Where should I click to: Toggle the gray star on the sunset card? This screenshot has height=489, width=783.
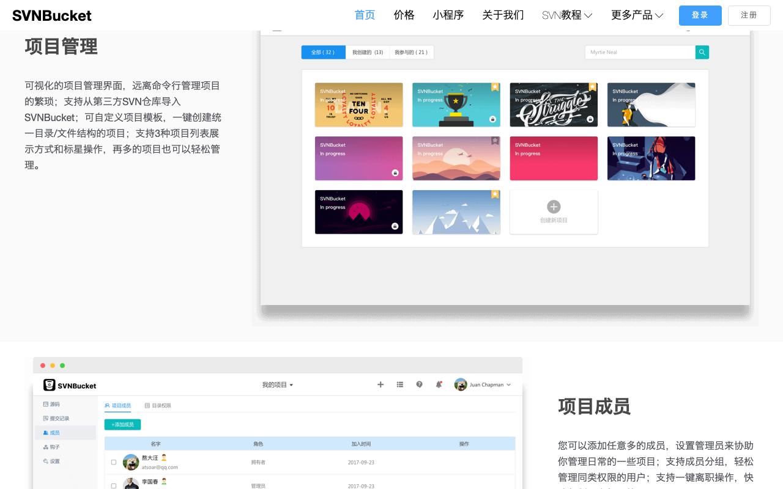tap(495, 141)
